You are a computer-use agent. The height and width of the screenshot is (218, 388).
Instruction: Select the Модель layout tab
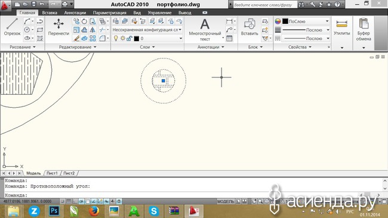click(x=33, y=173)
